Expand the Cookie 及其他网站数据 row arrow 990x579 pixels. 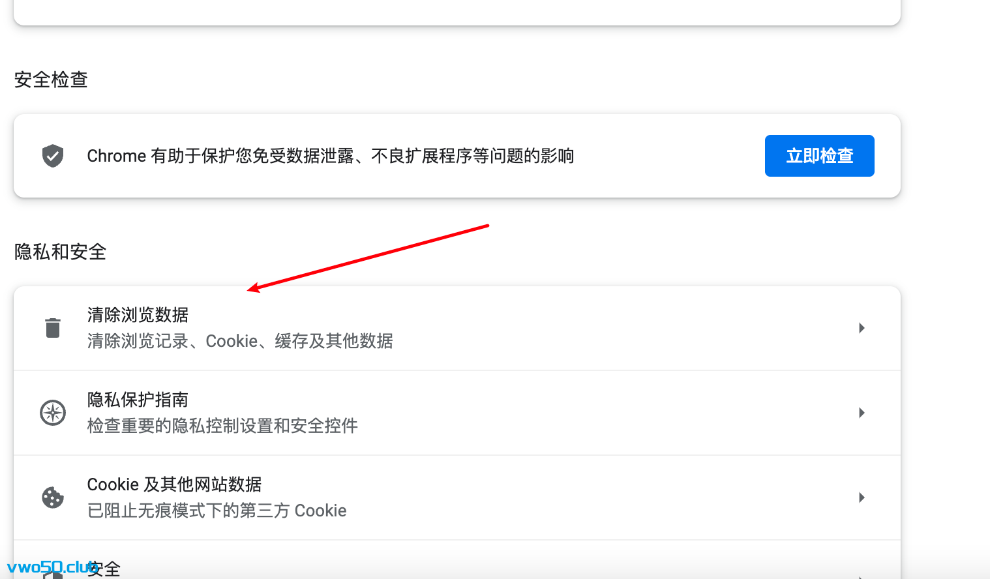[x=862, y=497]
